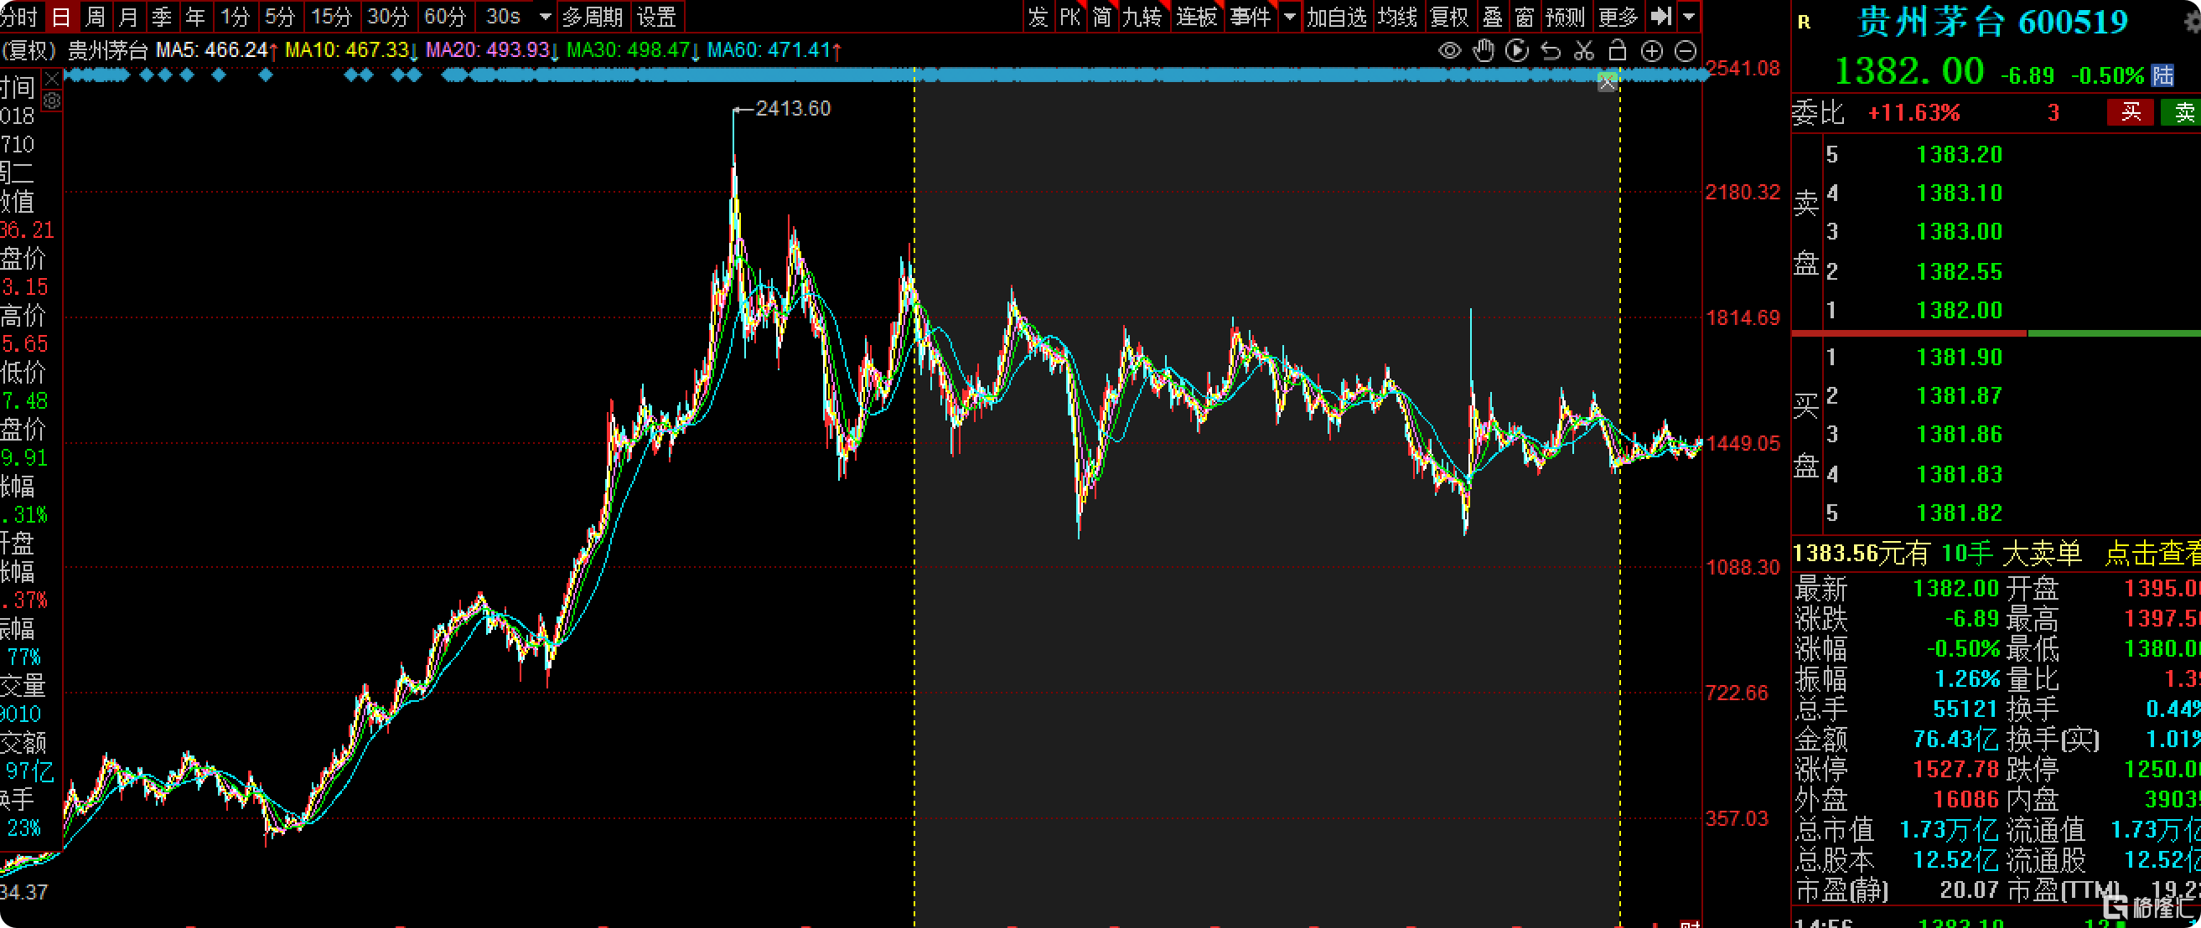
Task: Click the 陆 stock connect badge
Action: click(2162, 75)
